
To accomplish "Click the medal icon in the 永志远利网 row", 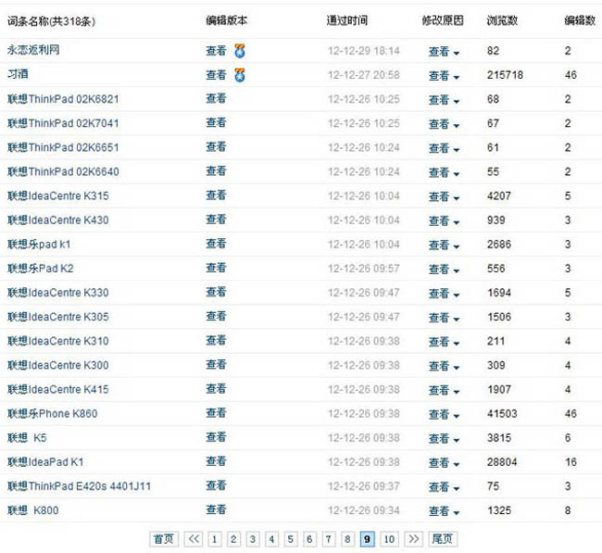I will pyautogui.click(x=240, y=51).
